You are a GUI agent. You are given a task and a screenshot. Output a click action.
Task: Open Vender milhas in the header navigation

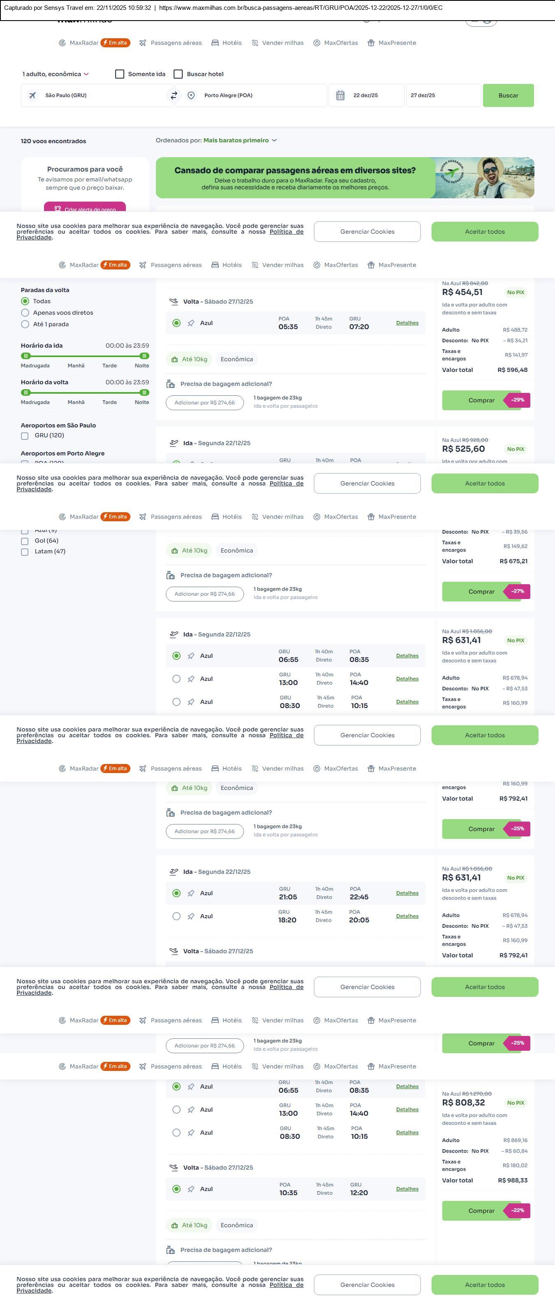283,43
